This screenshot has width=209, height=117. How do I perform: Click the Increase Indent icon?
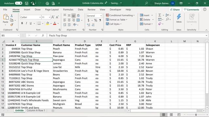coord(69,25)
